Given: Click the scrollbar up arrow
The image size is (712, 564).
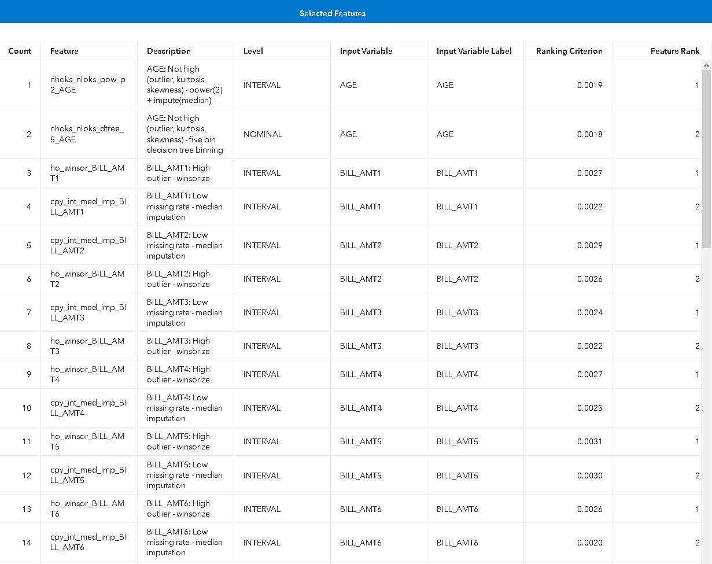Looking at the screenshot, I should (707, 65).
